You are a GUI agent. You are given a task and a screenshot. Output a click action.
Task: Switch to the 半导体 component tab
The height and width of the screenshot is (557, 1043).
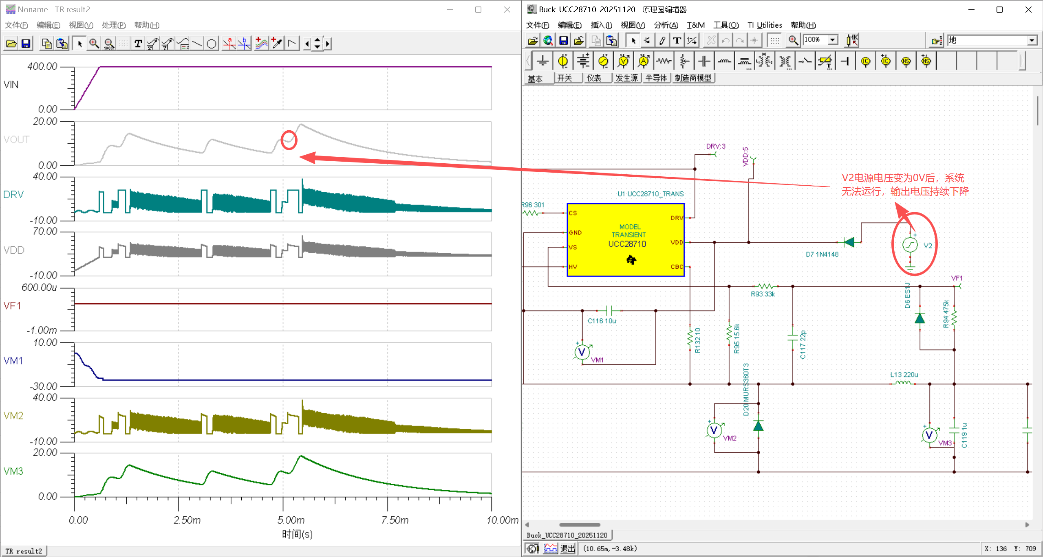tap(656, 78)
